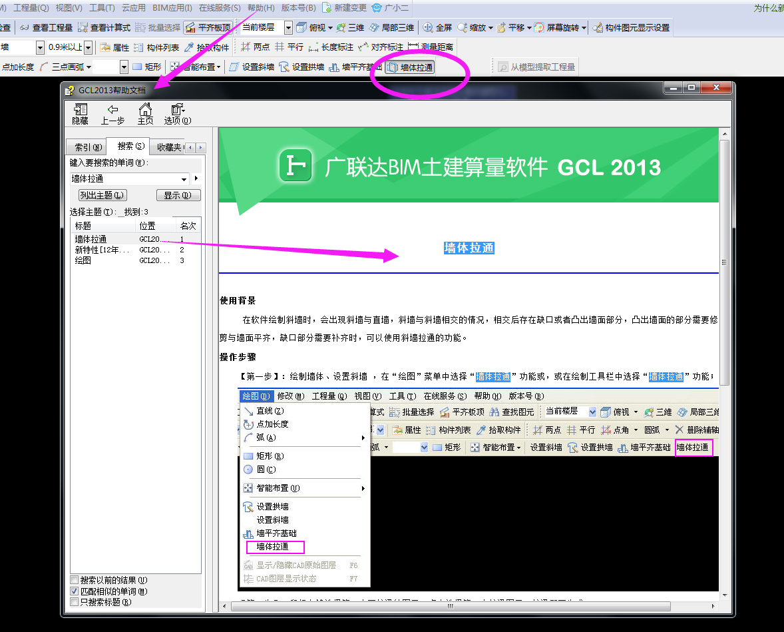The height and width of the screenshot is (632, 784).
Task: Toggle 平齐板顶 toolbar button
Action: (208, 27)
